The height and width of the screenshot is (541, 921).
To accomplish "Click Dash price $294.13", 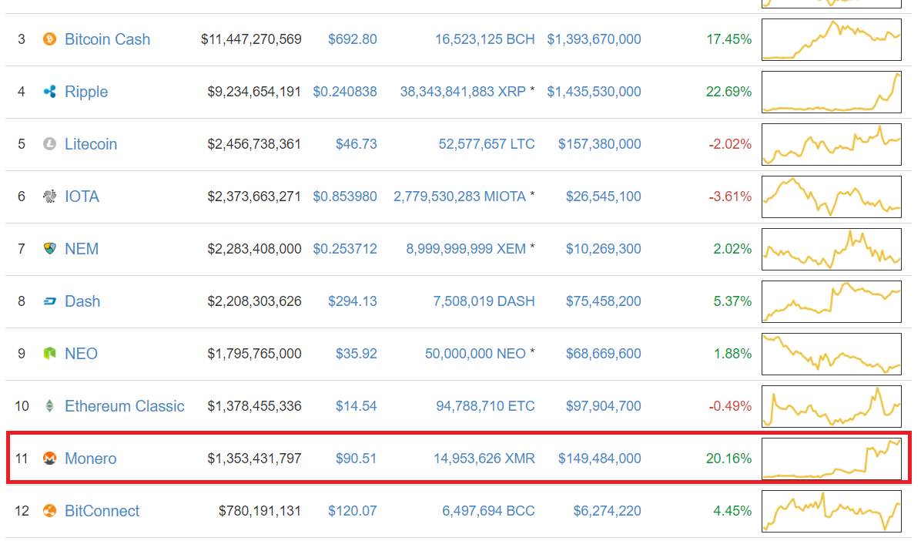I will pos(353,301).
